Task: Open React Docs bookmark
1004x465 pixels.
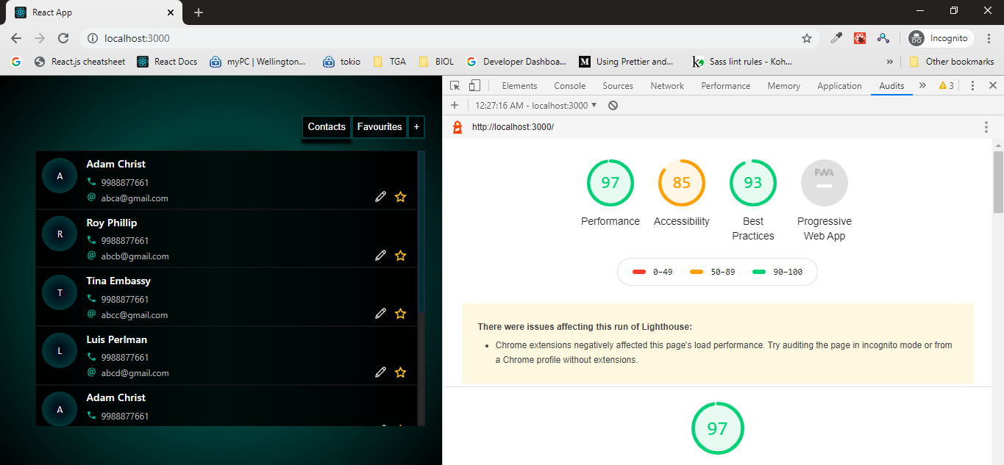Action: click(x=167, y=62)
